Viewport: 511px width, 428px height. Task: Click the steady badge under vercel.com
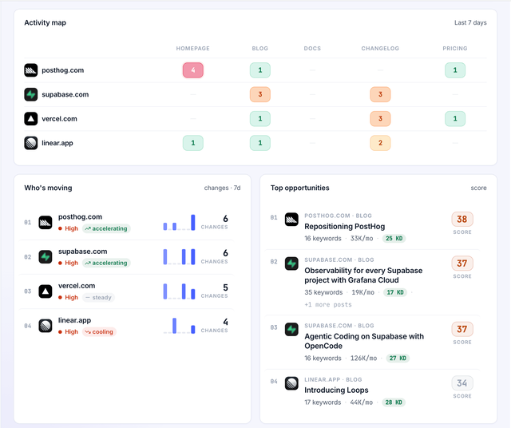(98, 297)
